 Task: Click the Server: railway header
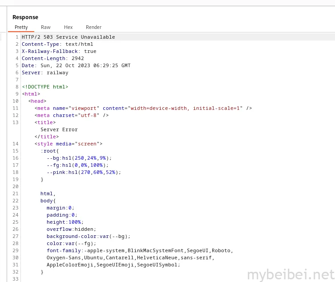[45, 73]
